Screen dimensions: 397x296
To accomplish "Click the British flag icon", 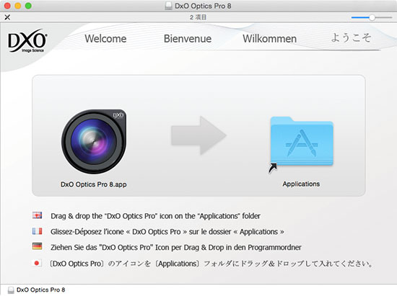I will click(x=38, y=215).
